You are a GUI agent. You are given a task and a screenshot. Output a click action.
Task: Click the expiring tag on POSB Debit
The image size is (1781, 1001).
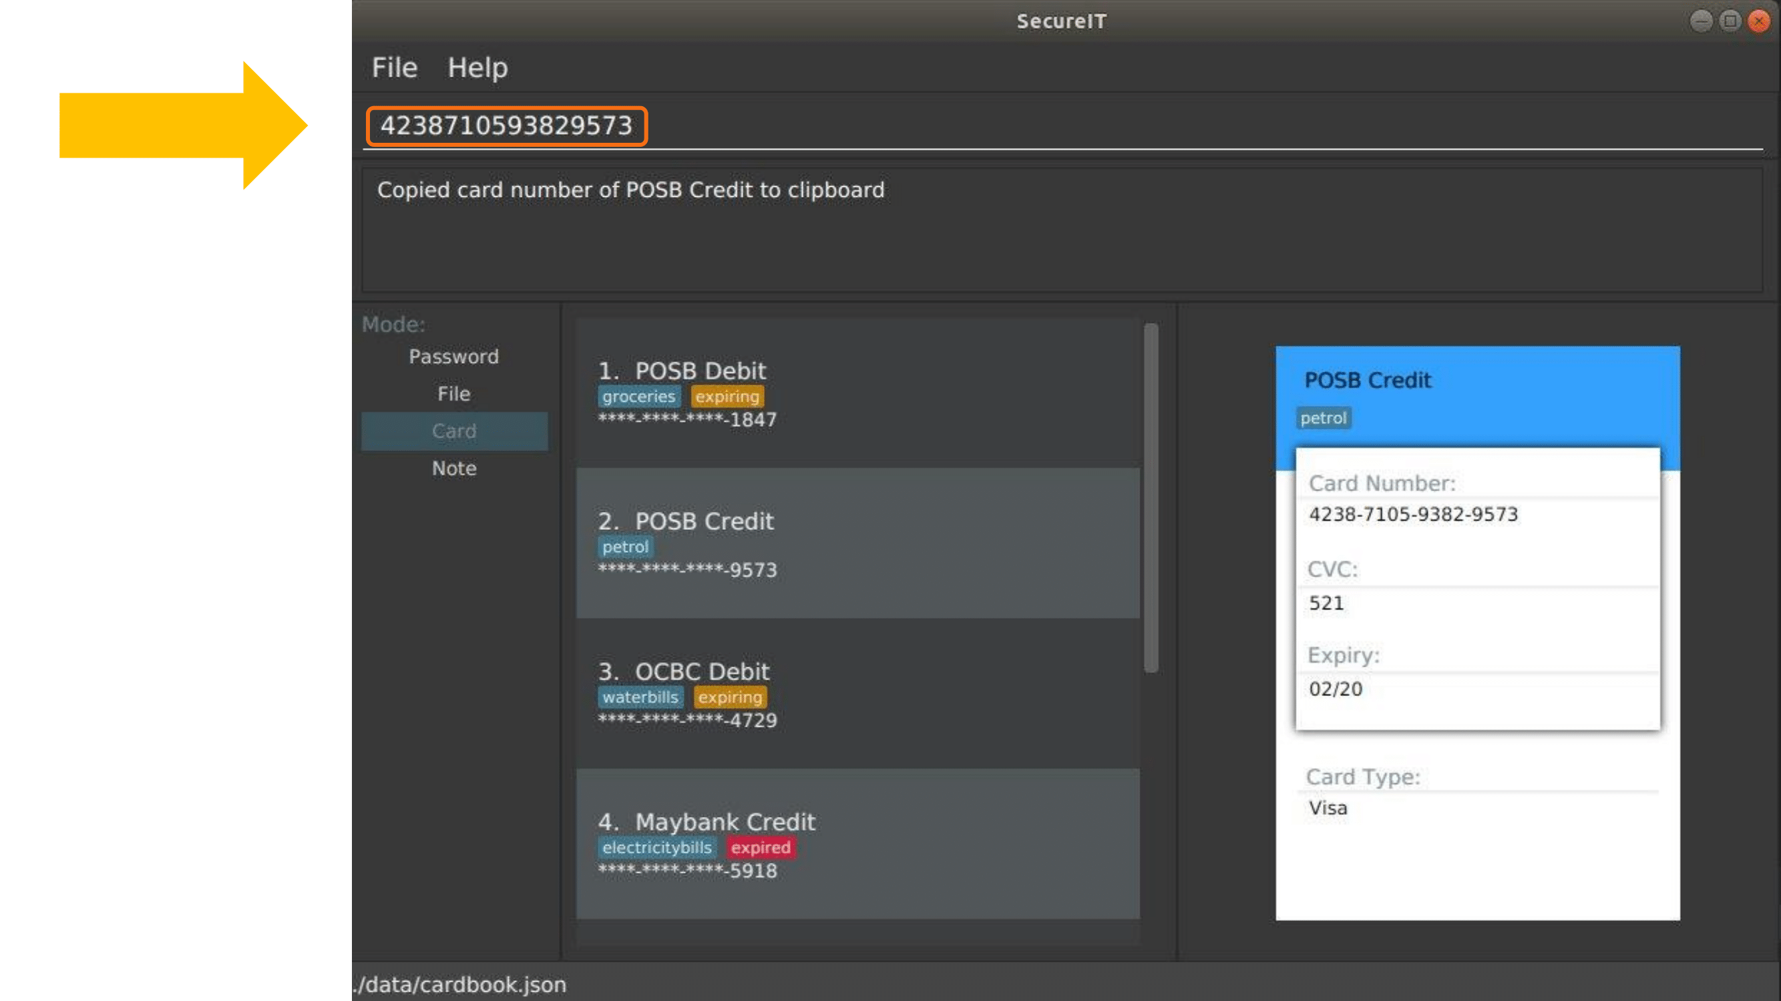coord(727,396)
